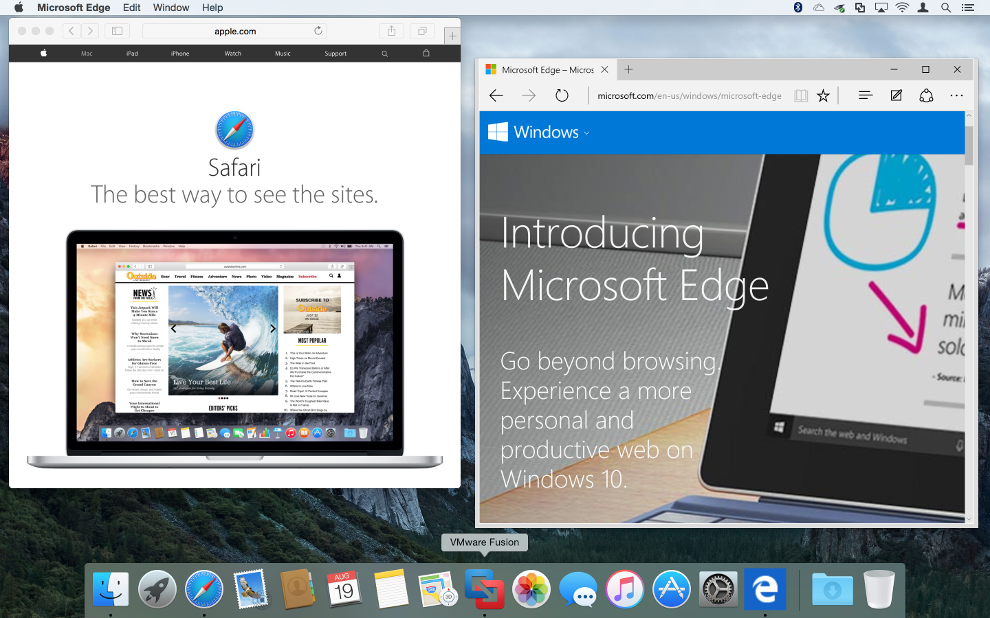Viewport: 990px width, 618px height.
Task: Open Safari's Share menu
Action: 391,31
